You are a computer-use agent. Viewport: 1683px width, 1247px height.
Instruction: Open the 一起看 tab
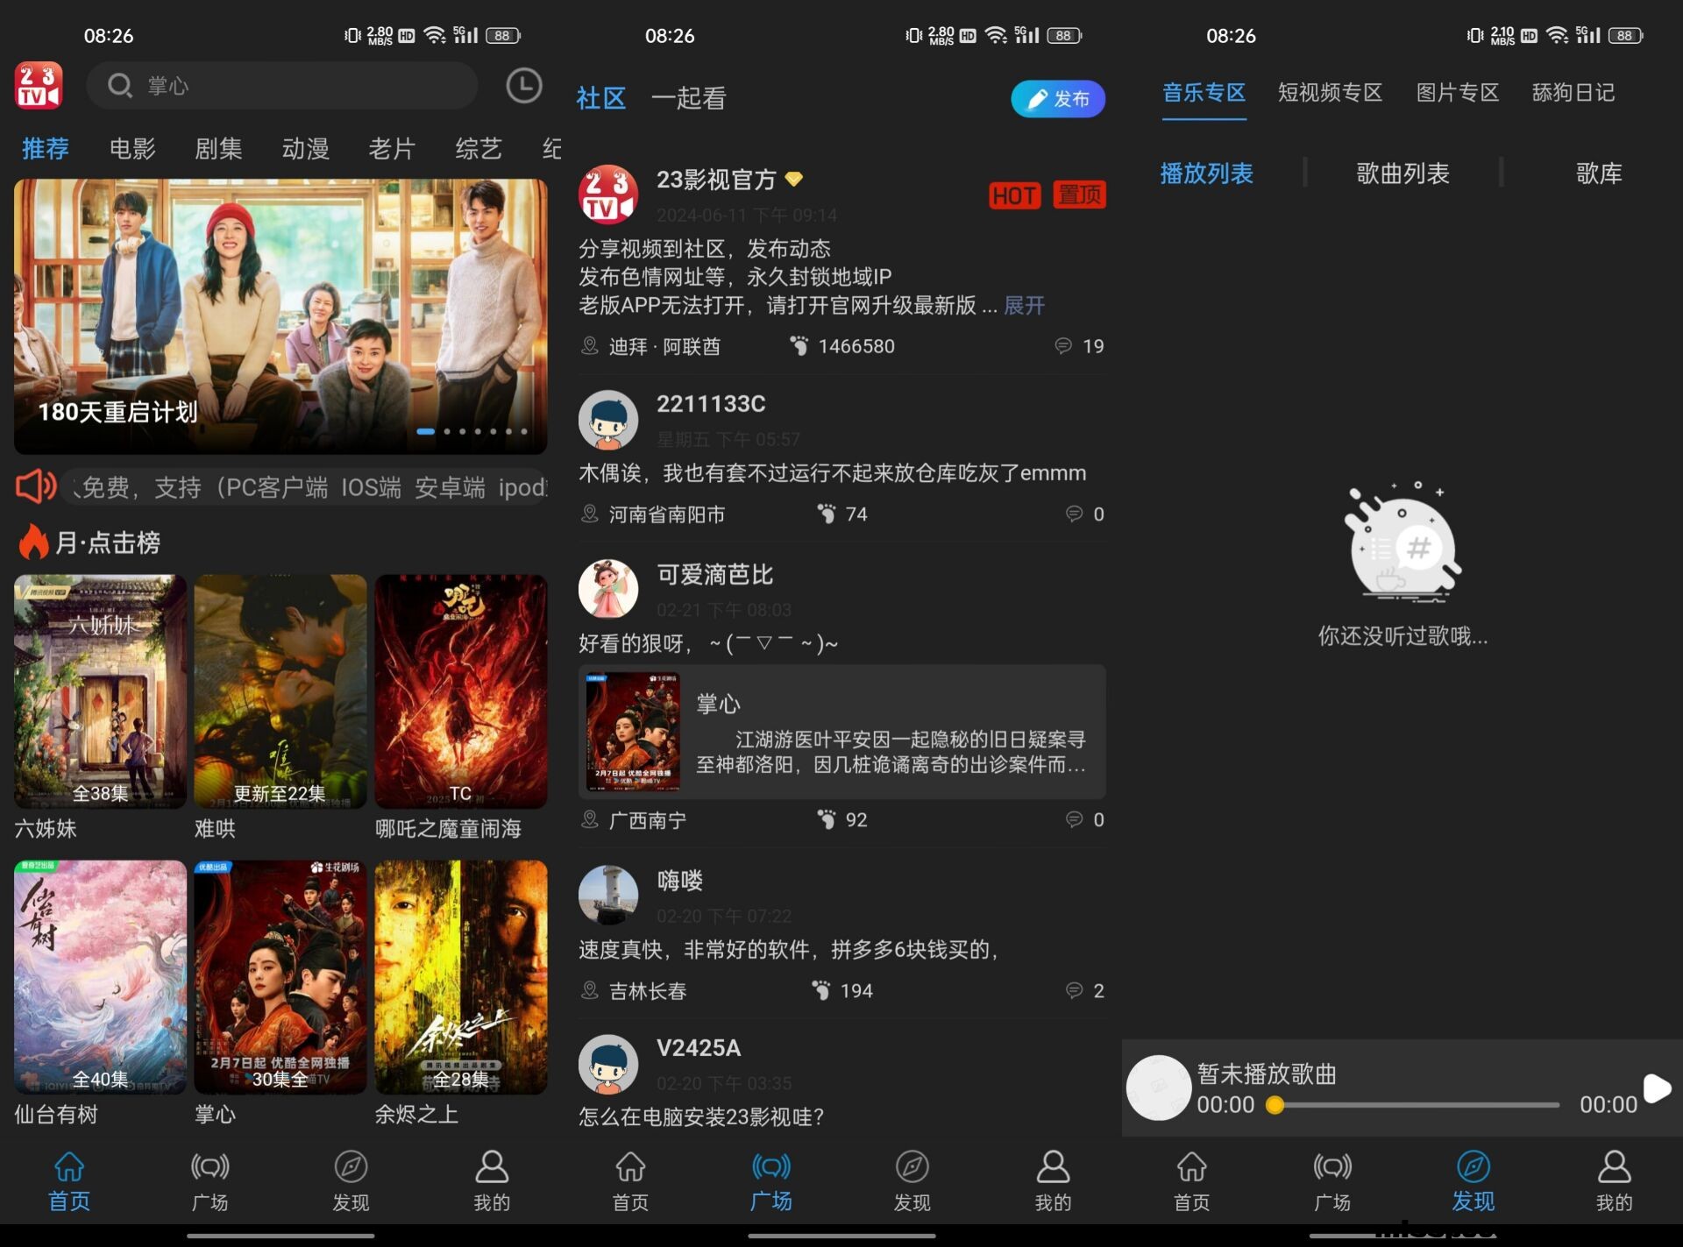tap(689, 98)
